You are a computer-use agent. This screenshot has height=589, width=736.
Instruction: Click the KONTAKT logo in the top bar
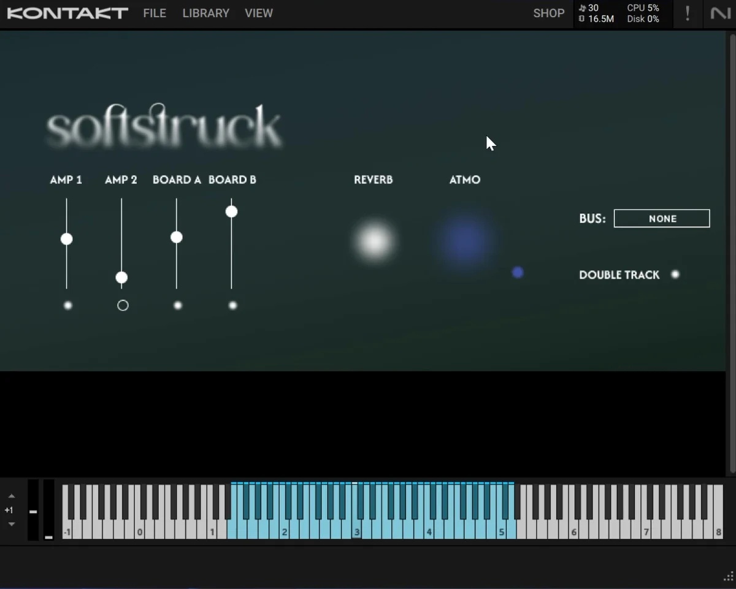coord(66,13)
